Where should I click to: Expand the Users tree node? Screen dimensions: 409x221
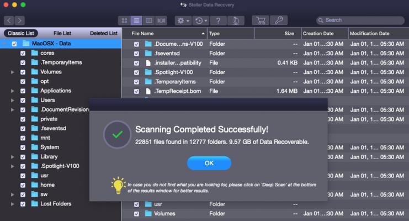tap(12, 101)
